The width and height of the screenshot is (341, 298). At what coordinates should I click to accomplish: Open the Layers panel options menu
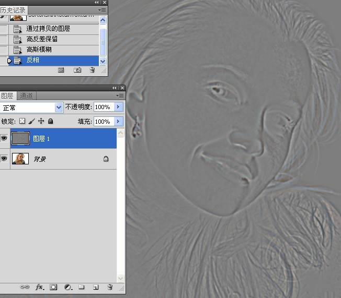click(x=120, y=96)
